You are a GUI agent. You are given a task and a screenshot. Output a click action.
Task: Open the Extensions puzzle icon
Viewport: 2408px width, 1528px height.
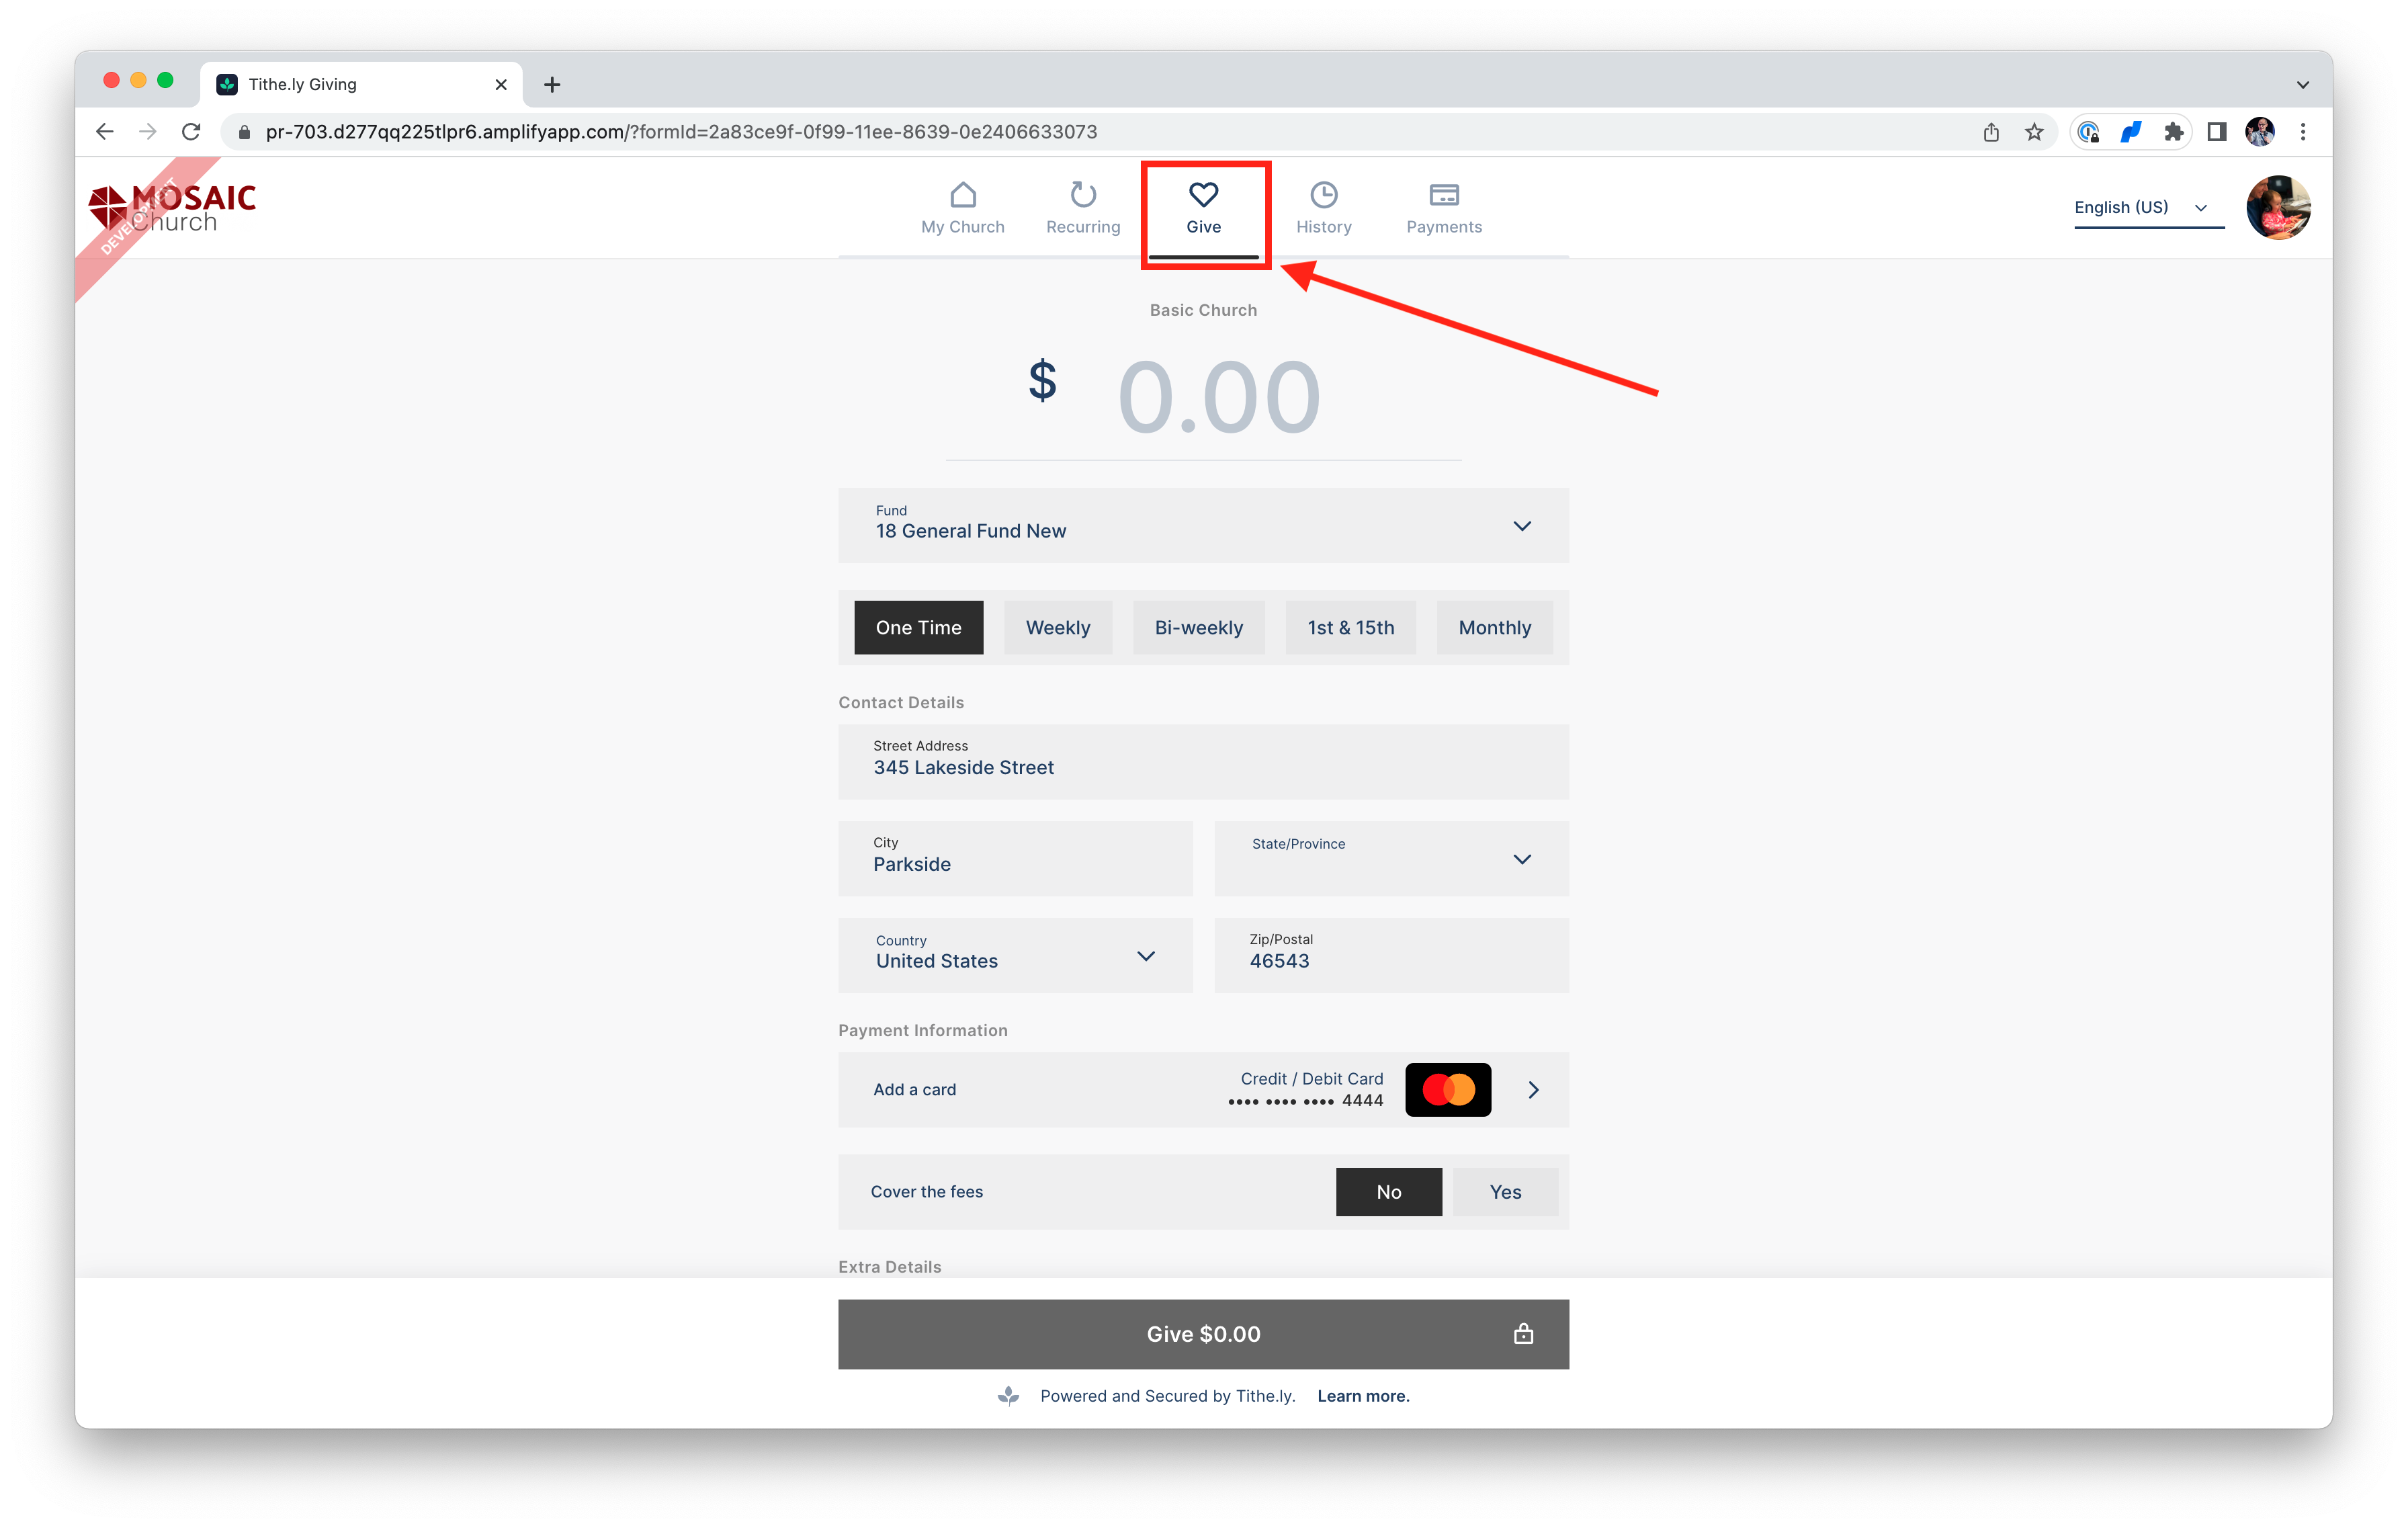[2173, 132]
